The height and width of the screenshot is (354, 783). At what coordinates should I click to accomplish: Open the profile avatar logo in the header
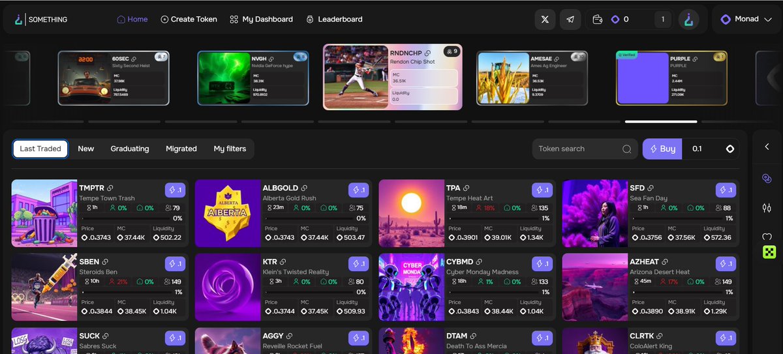point(688,20)
